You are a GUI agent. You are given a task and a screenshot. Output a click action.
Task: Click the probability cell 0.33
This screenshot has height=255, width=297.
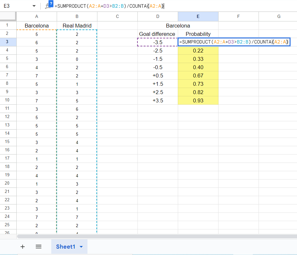pos(198,59)
